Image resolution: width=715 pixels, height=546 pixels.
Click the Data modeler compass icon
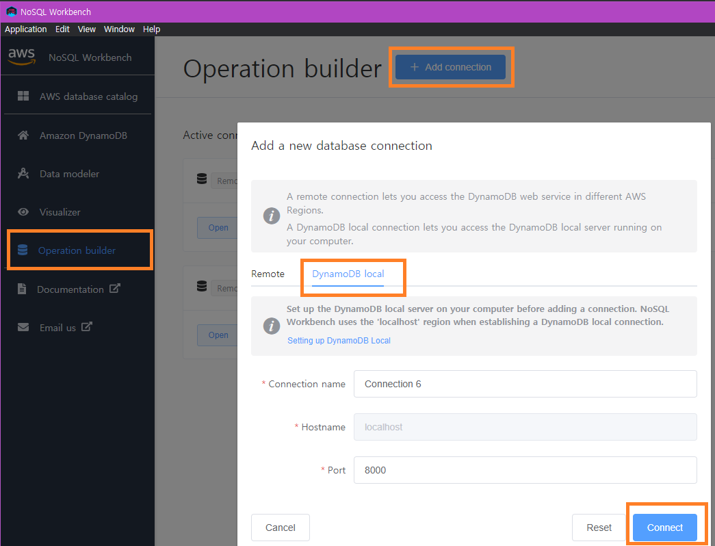[23, 174]
